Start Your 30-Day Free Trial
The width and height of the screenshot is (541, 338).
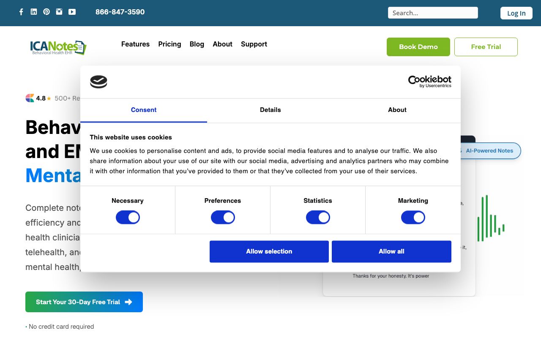[84, 302]
